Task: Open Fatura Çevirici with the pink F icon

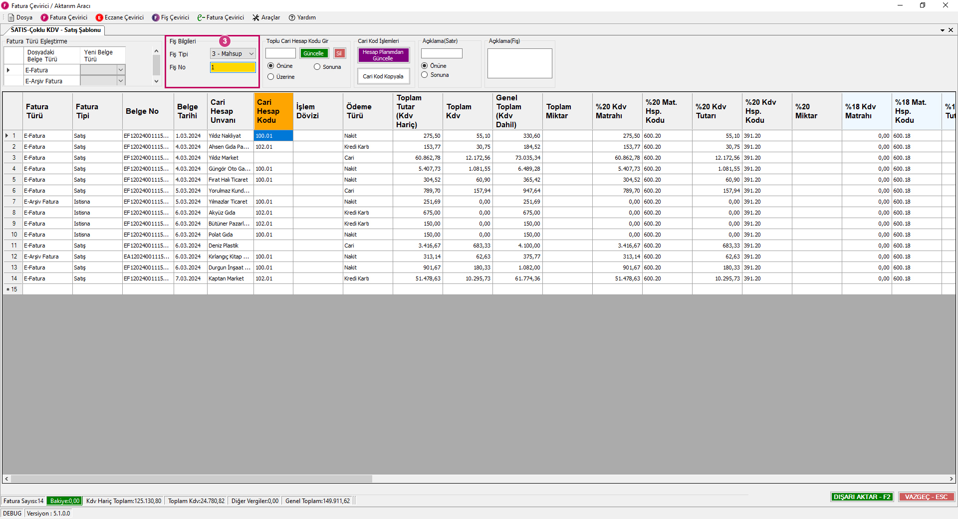Action: pos(64,17)
